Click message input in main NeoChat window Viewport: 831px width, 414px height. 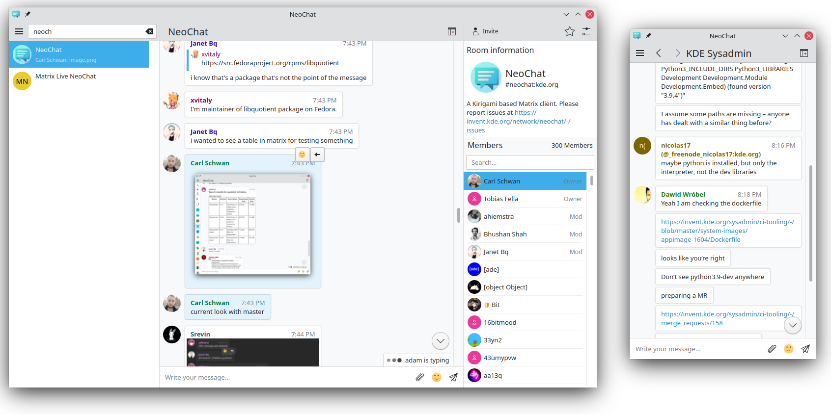tap(287, 377)
